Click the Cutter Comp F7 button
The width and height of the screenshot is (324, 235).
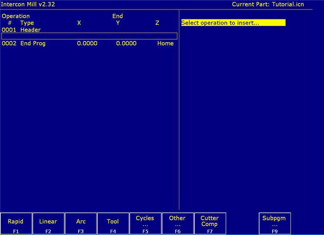click(210, 223)
